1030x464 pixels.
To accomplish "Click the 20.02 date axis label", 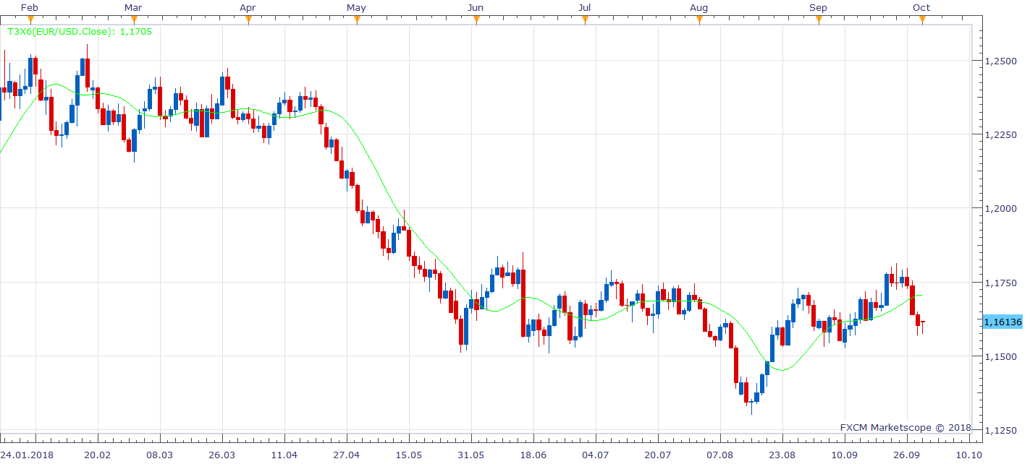I will point(98,455).
